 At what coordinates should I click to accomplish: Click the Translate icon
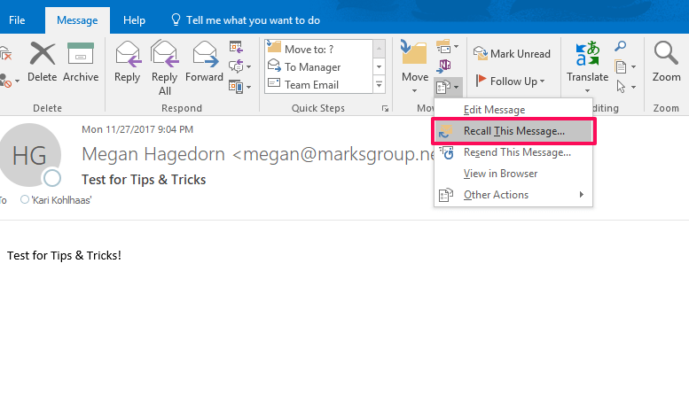click(x=588, y=53)
